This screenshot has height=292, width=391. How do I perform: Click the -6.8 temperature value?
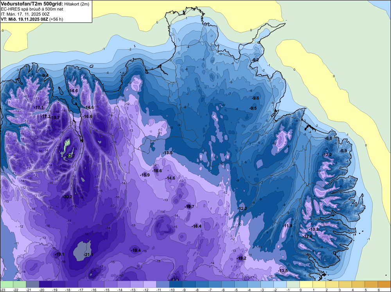coord(328,138)
